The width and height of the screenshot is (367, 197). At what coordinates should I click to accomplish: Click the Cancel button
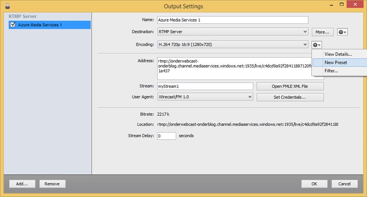click(x=345, y=184)
